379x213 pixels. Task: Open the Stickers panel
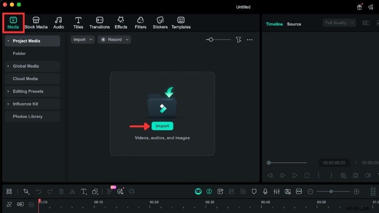[160, 23]
